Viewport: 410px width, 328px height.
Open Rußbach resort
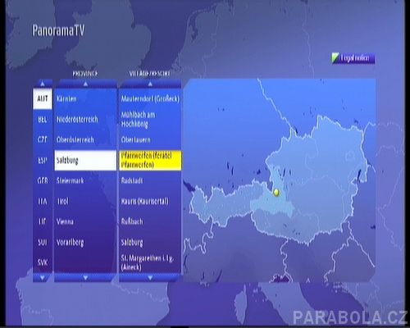150,221
